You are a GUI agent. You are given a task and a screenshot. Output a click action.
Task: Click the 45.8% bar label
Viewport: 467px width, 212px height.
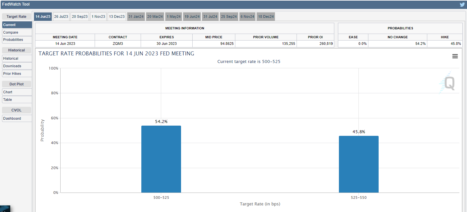359,132
